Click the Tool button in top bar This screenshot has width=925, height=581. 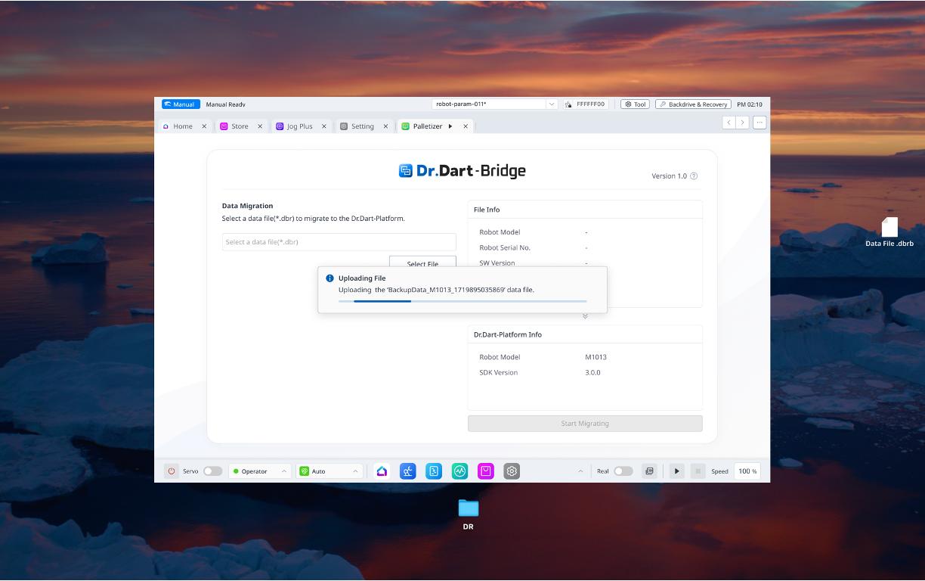tap(635, 104)
